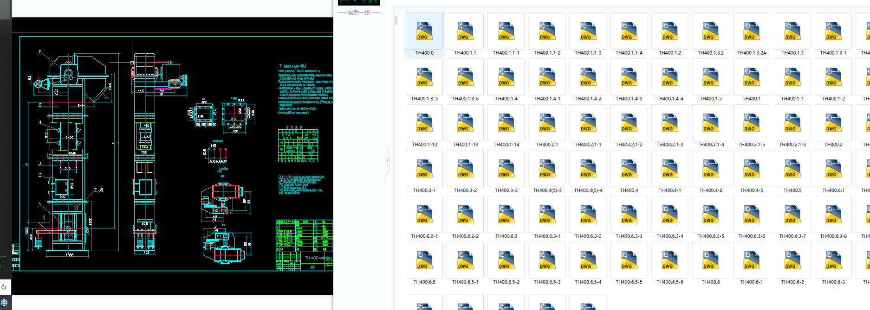Select the TH400.3-1 DWG file icon

(x=424, y=168)
